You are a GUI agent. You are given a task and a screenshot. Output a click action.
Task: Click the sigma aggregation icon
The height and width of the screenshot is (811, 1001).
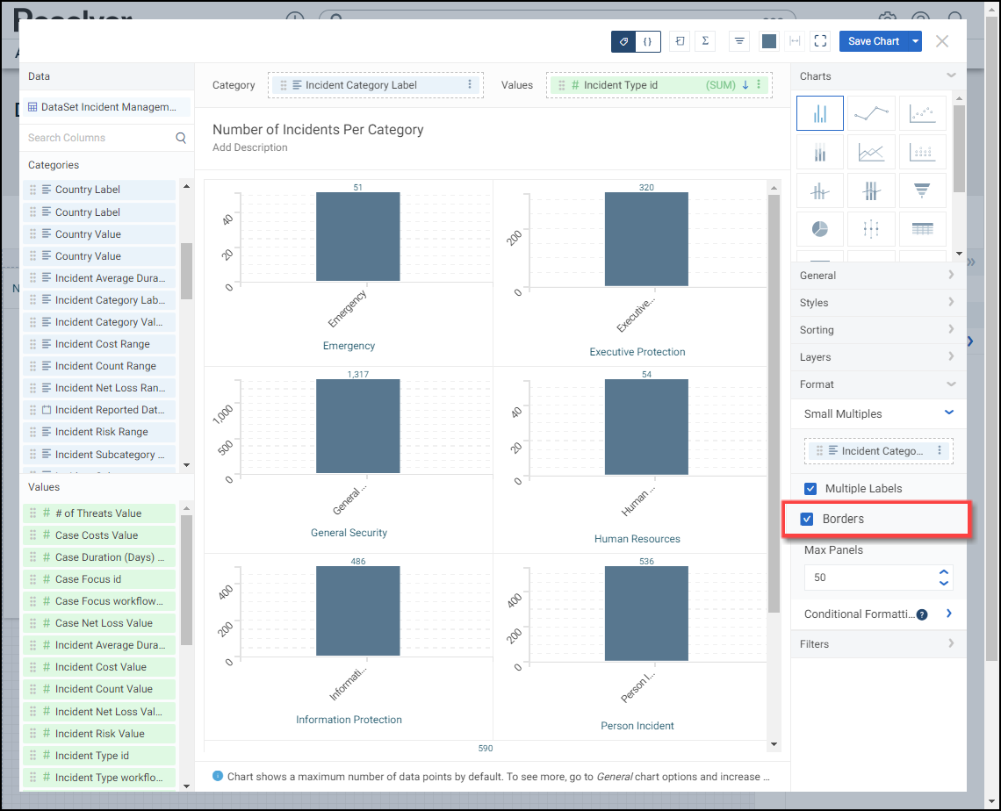(705, 41)
